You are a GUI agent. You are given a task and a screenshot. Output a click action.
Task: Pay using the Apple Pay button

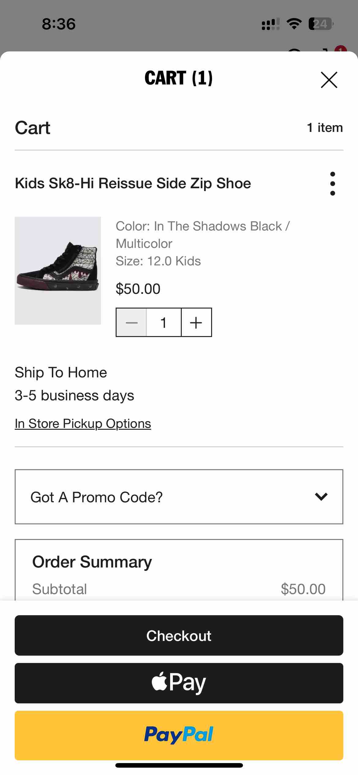click(179, 683)
